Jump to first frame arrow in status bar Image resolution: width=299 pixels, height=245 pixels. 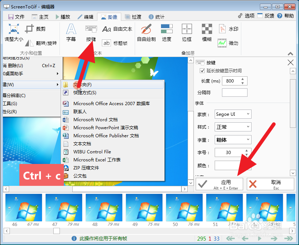(x=230, y=238)
